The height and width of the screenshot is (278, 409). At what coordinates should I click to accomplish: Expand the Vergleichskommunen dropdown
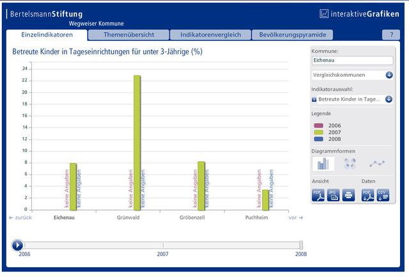389,75
